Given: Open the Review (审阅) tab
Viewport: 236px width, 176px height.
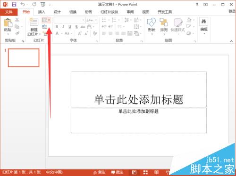Looking at the screenshot, I should 130,12.
